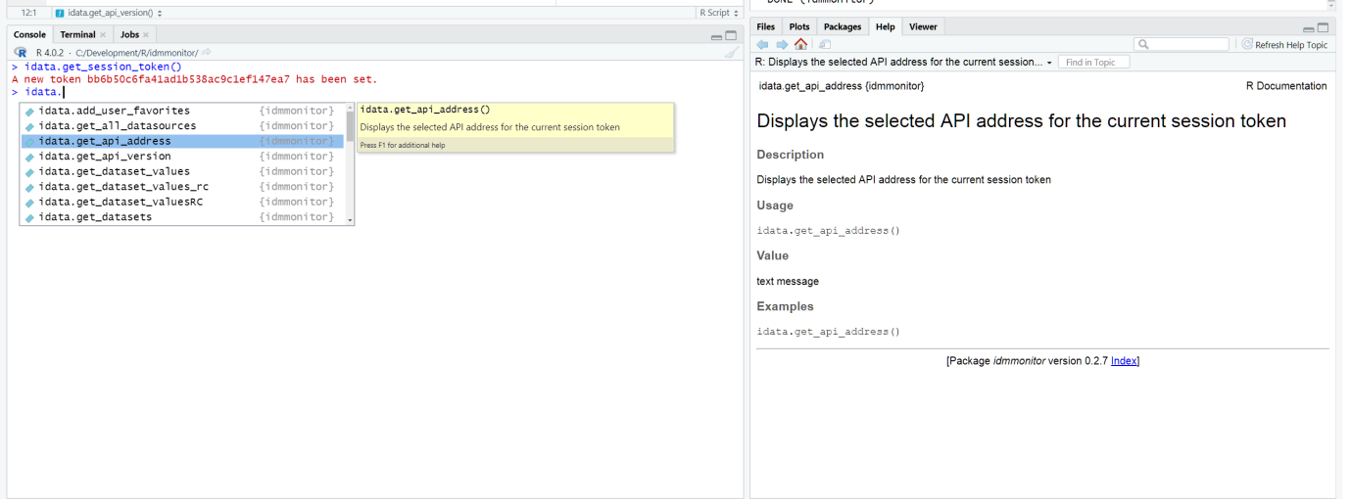Select idata.get_dataset_values from autocomplete list
This screenshot has width=1351, height=499.
pos(114,171)
